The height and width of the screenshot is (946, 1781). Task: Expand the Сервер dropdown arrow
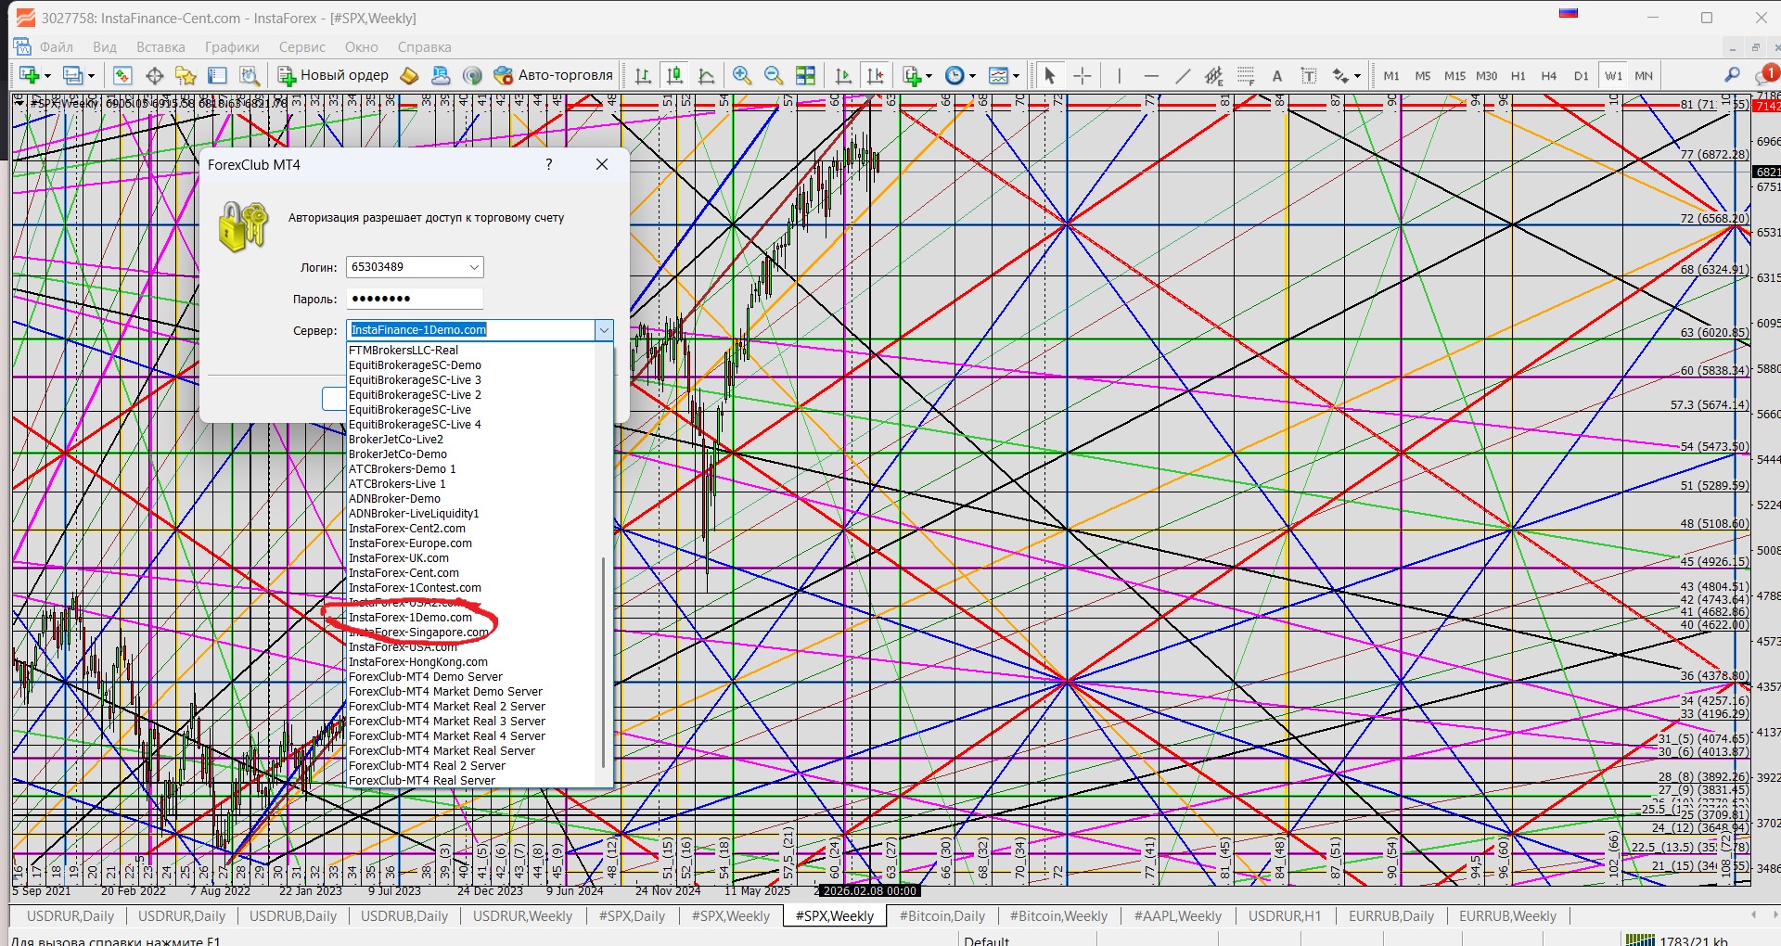point(604,330)
